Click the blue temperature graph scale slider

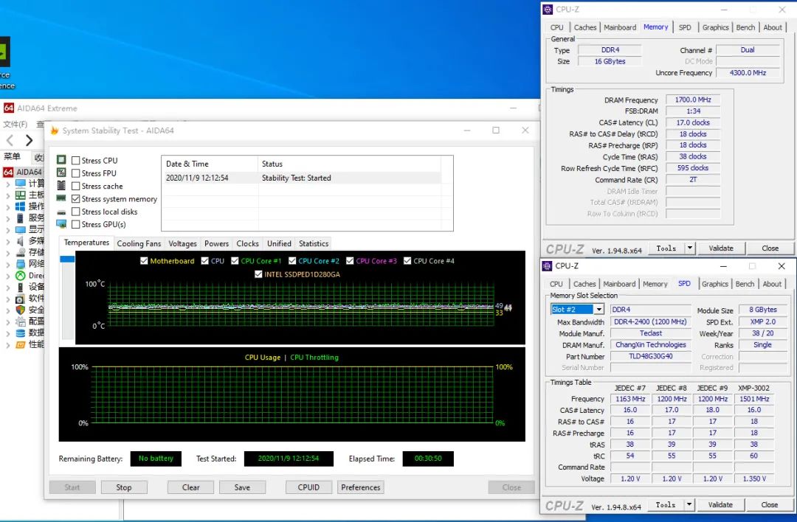(x=67, y=259)
